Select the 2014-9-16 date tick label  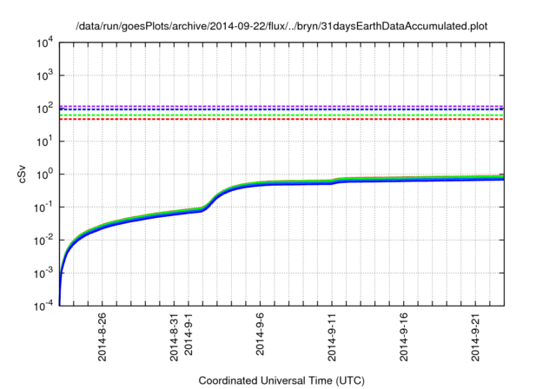click(x=404, y=338)
